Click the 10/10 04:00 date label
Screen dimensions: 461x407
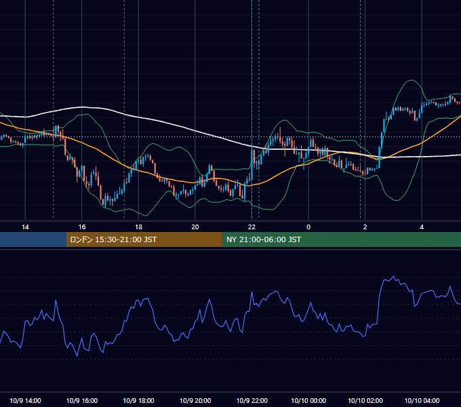pyautogui.click(x=422, y=400)
